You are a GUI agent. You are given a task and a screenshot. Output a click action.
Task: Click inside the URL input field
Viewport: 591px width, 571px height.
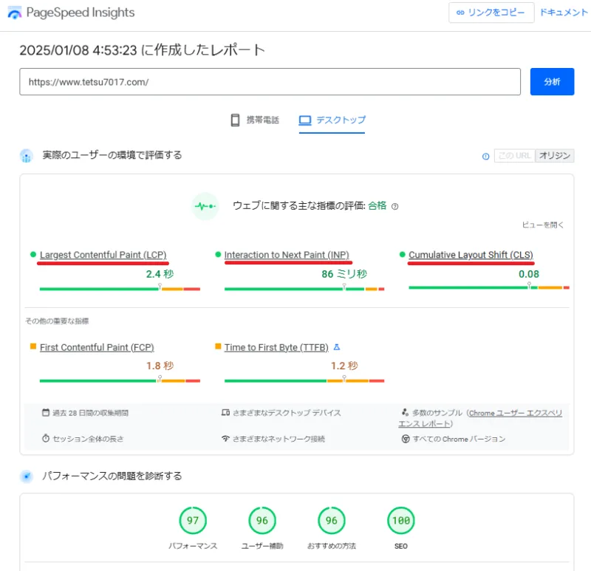[270, 82]
